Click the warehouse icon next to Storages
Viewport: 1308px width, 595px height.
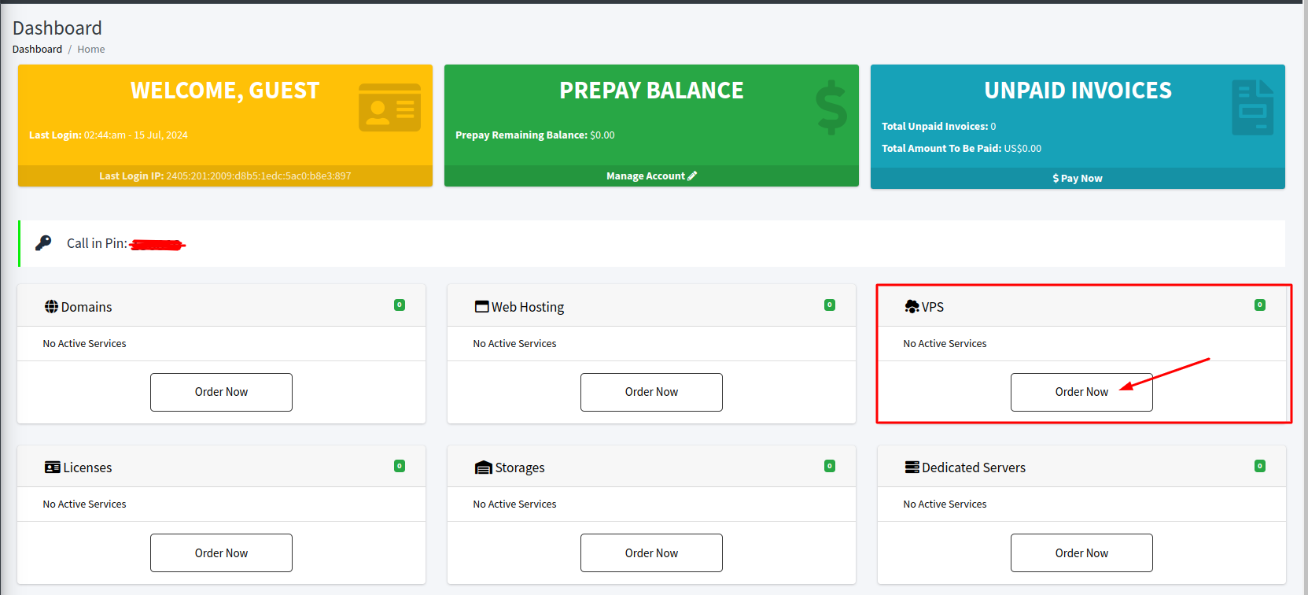483,468
